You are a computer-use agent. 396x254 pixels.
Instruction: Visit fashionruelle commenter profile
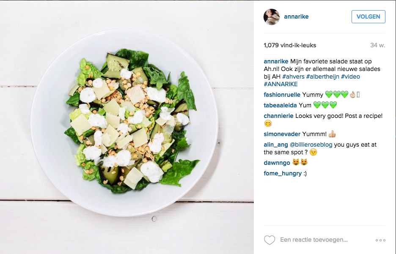pyautogui.click(x=282, y=95)
